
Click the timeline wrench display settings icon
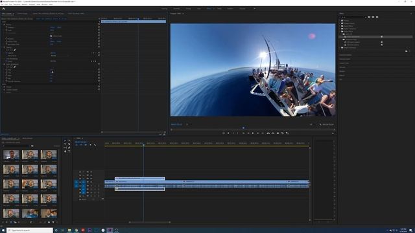pyautogui.click(x=95, y=145)
